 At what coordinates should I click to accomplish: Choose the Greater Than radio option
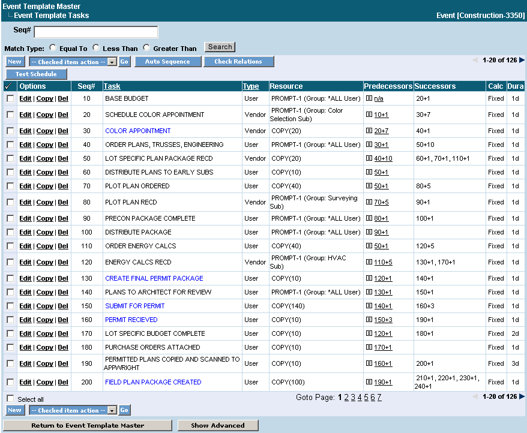tap(146, 47)
